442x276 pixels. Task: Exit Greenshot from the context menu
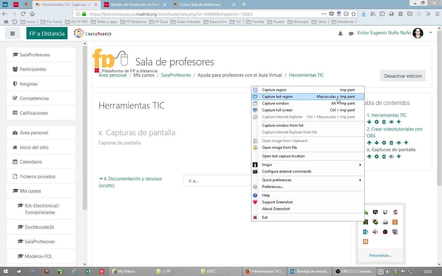[308, 217]
